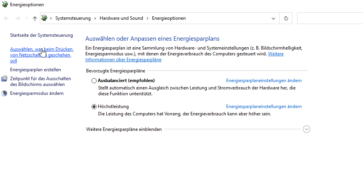Open the address bar history dropdown
This screenshot has height=187, width=363.
273,18
